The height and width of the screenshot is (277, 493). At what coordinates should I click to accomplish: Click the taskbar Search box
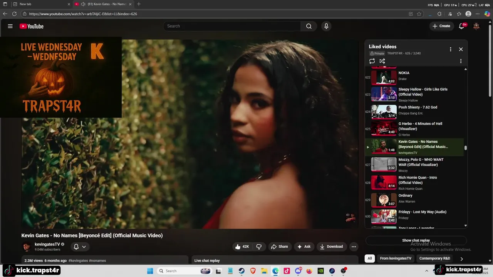[185, 271]
